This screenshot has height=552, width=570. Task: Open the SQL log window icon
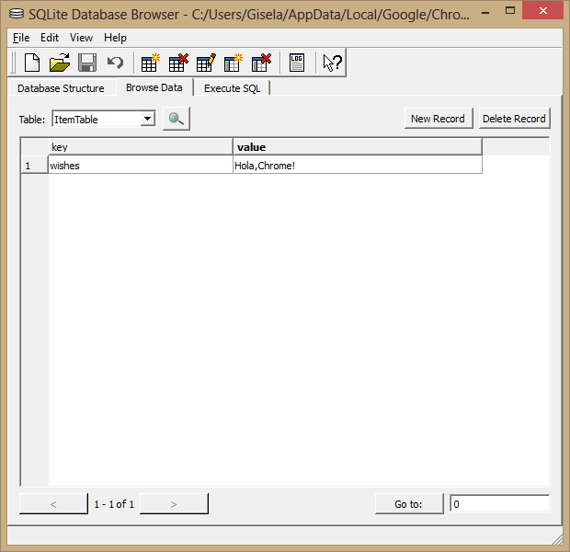tap(297, 63)
